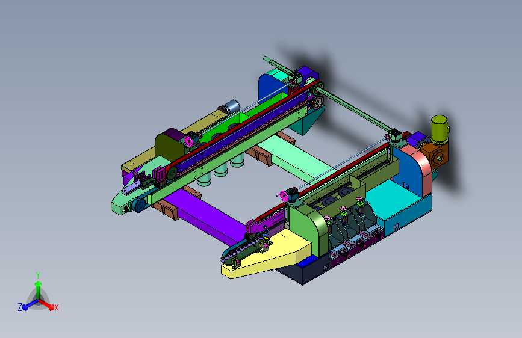Select the dark olive rounded guard cover

point(169,143)
